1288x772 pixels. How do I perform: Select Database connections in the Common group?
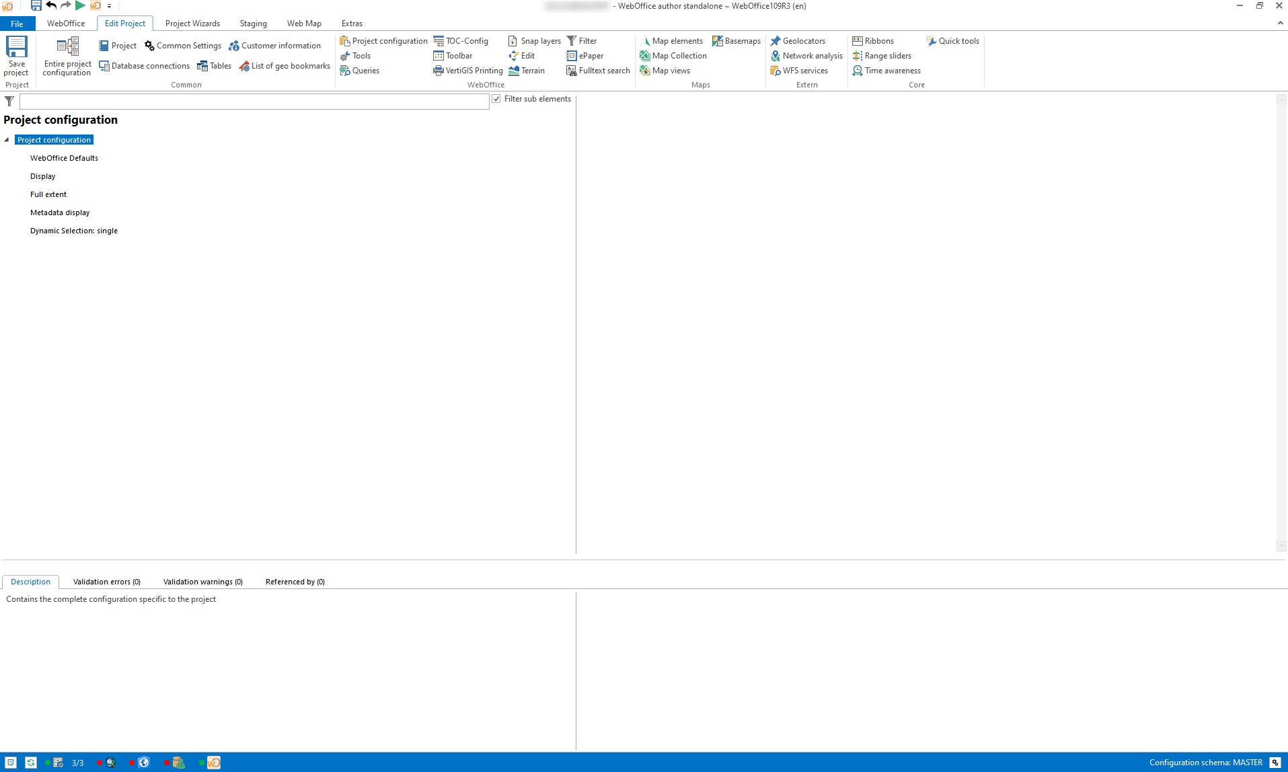click(145, 65)
